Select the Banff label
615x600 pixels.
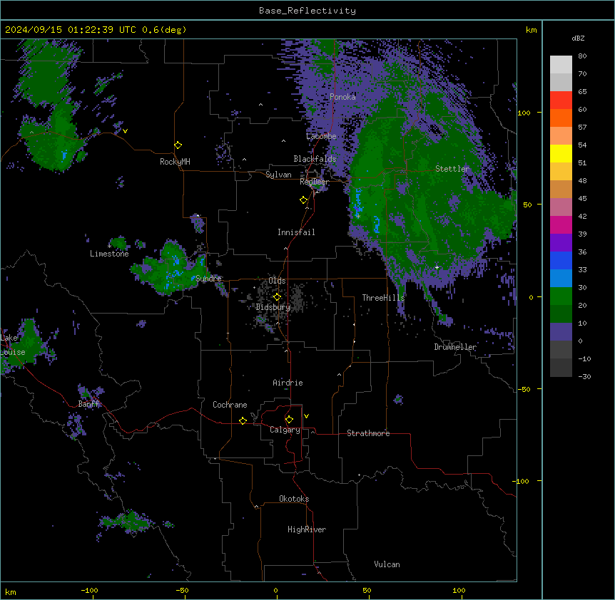[x=89, y=404]
